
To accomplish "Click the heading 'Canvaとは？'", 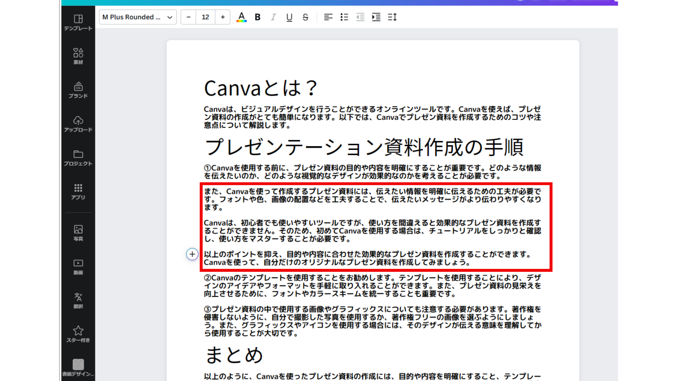I will click(x=261, y=88).
